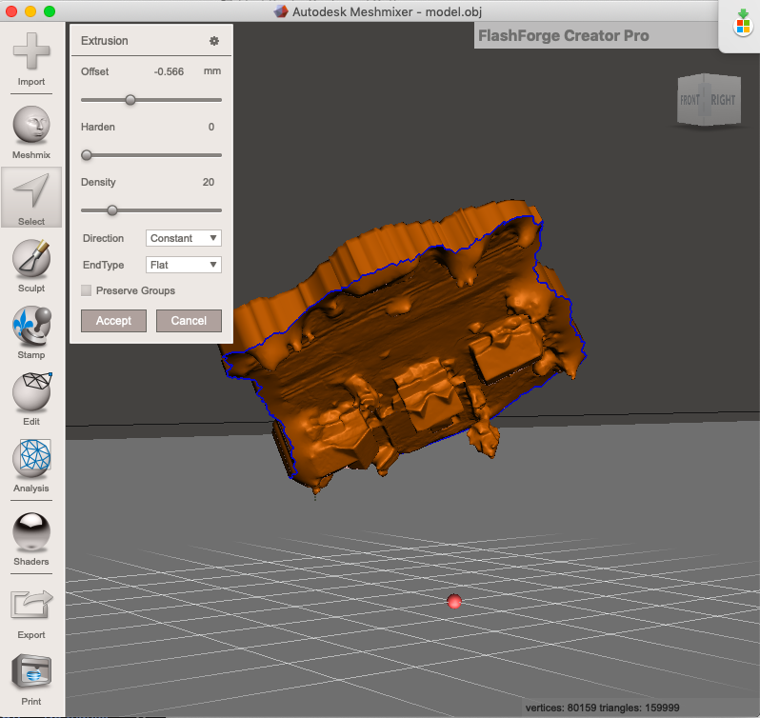Open the EndType dropdown set to Flat
The height and width of the screenshot is (718, 760).
point(184,265)
